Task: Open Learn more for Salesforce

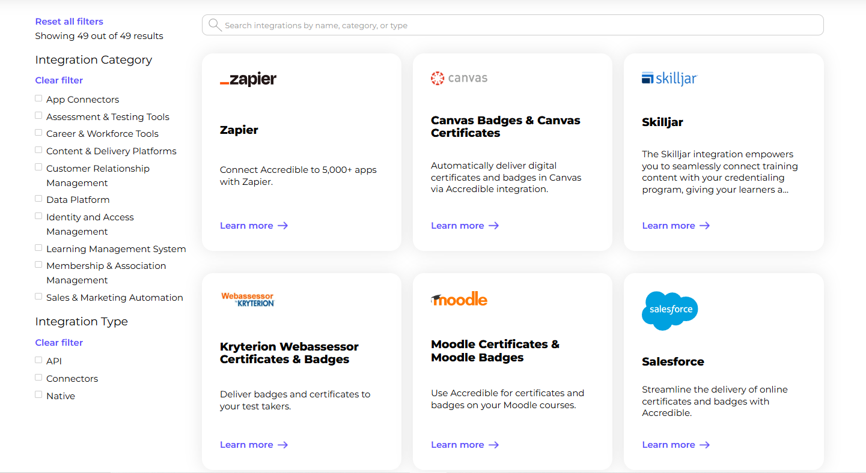Action: pyautogui.click(x=668, y=444)
